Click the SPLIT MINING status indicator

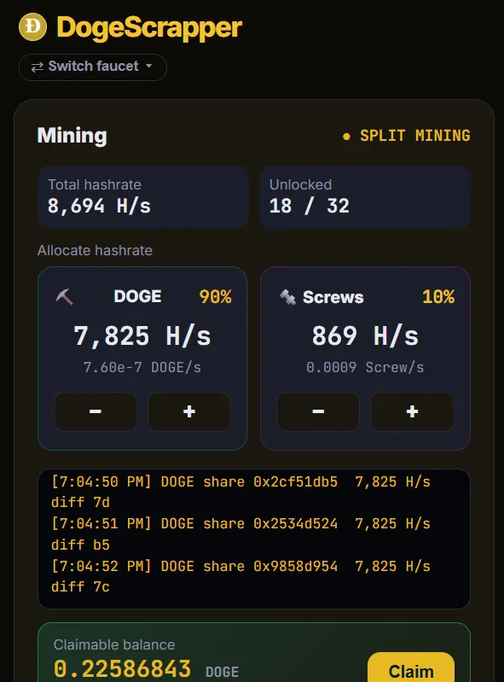[406, 136]
